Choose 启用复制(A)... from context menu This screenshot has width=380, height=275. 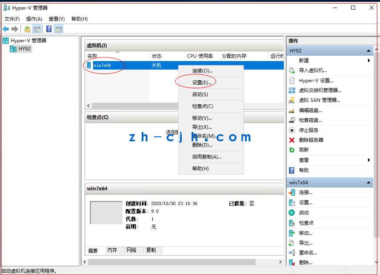(211, 157)
